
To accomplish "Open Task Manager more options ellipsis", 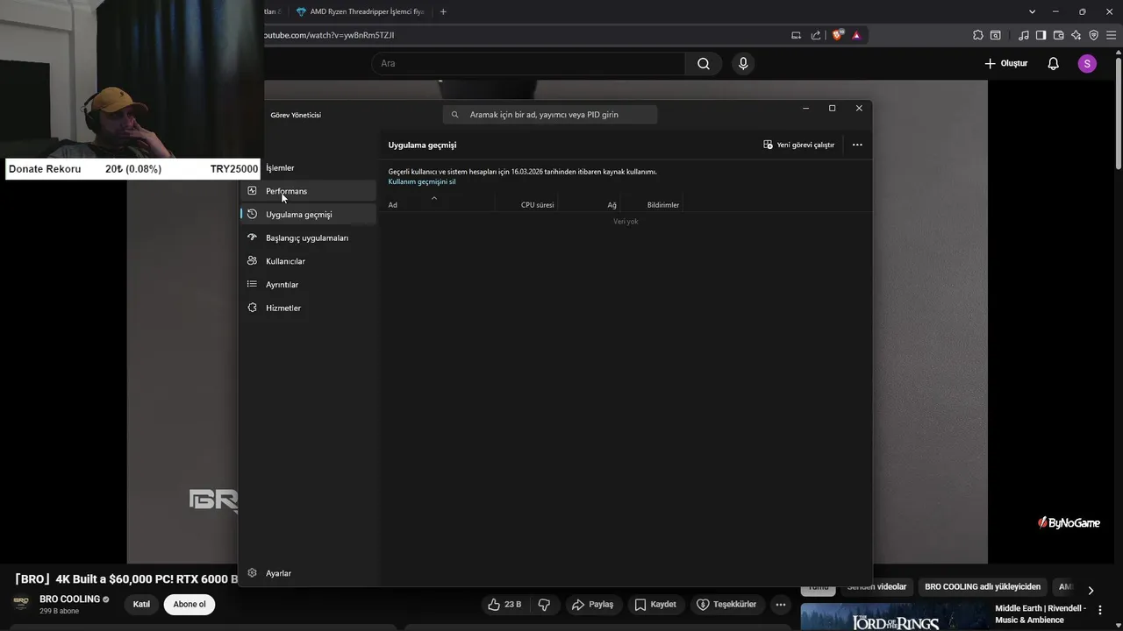I will click(x=857, y=145).
